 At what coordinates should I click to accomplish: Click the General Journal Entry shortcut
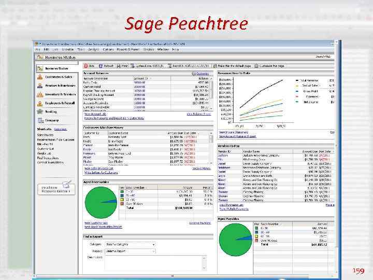(x=50, y=162)
